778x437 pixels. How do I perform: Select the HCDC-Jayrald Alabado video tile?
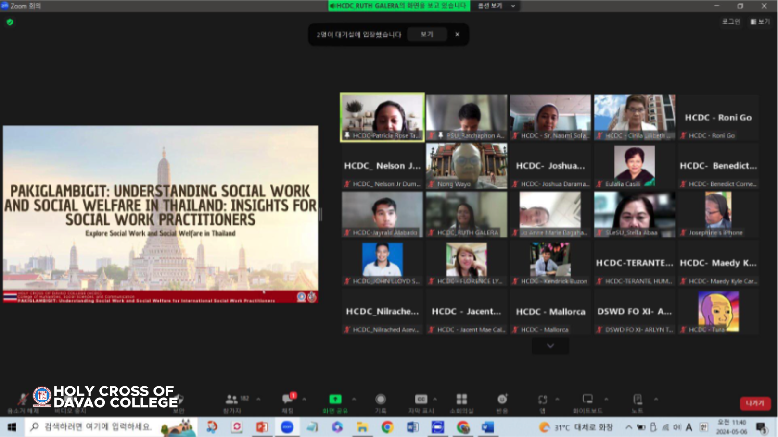[x=383, y=214]
